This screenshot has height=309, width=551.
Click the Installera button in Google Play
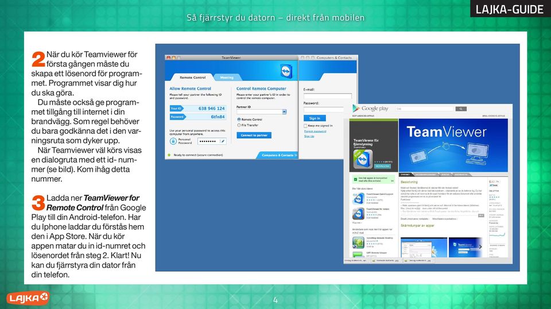click(x=382, y=166)
